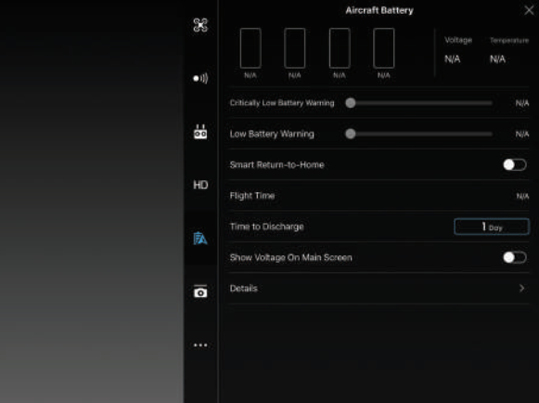Open the aircraft drone settings icon
This screenshot has height=403, width=539.
(200, 25)
